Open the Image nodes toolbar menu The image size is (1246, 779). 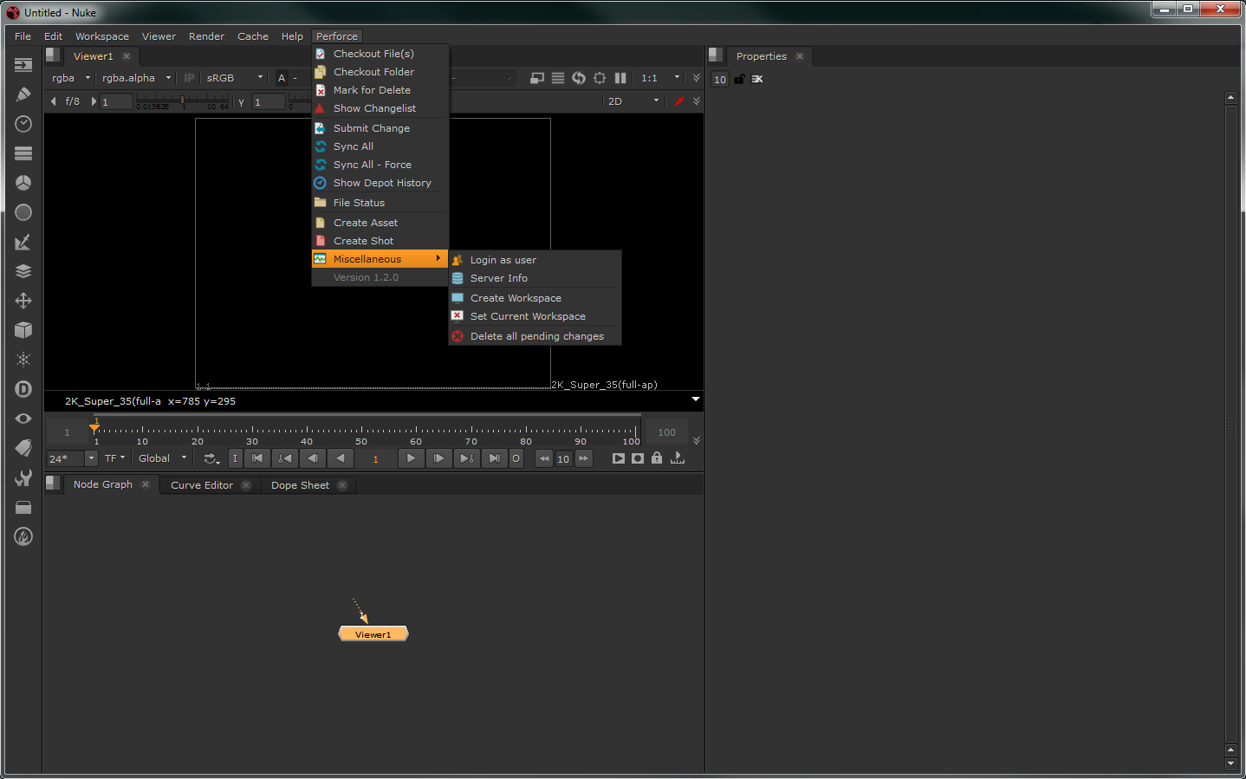23,65
